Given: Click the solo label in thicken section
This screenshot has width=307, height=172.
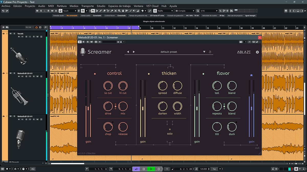Looking at the screenshot, I should [x=170, y=134].
